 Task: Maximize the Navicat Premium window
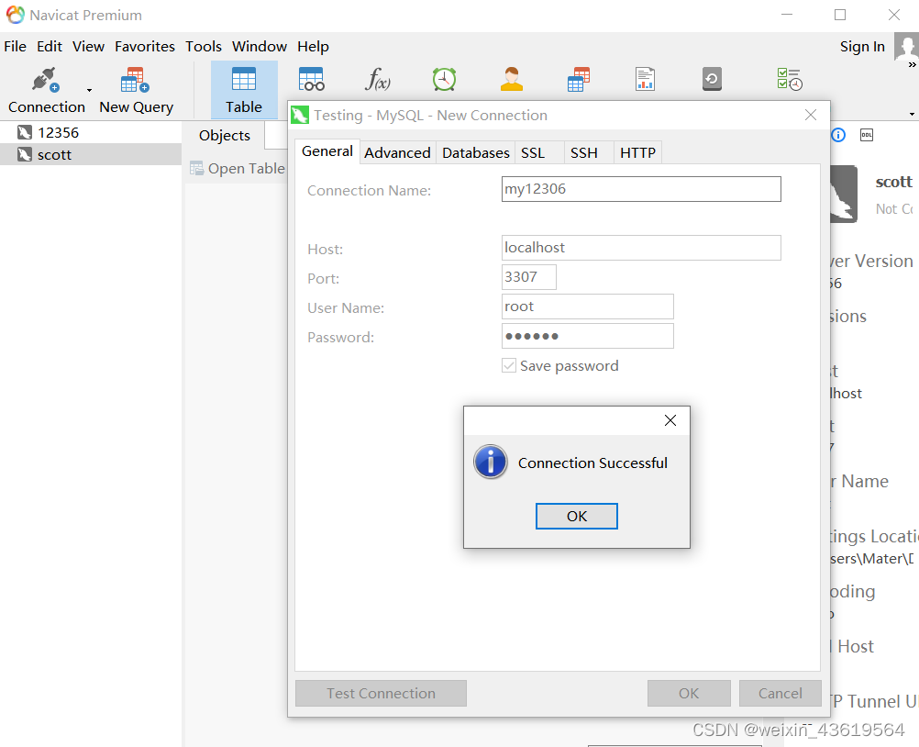click(x=840, y=15)
